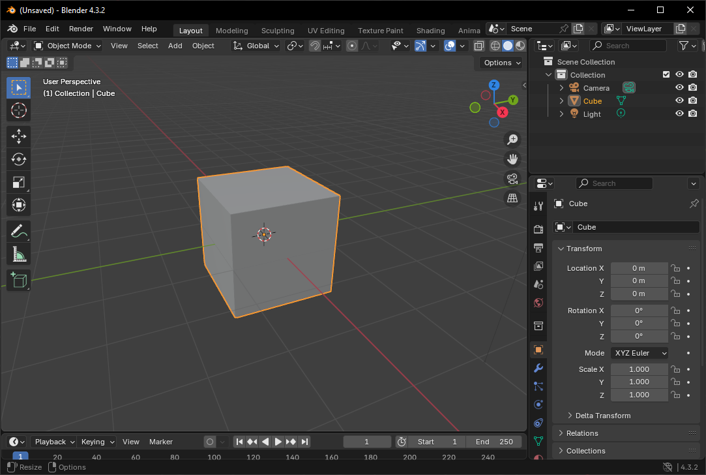
Task: Open the Render menu
Action: point(81,29)
